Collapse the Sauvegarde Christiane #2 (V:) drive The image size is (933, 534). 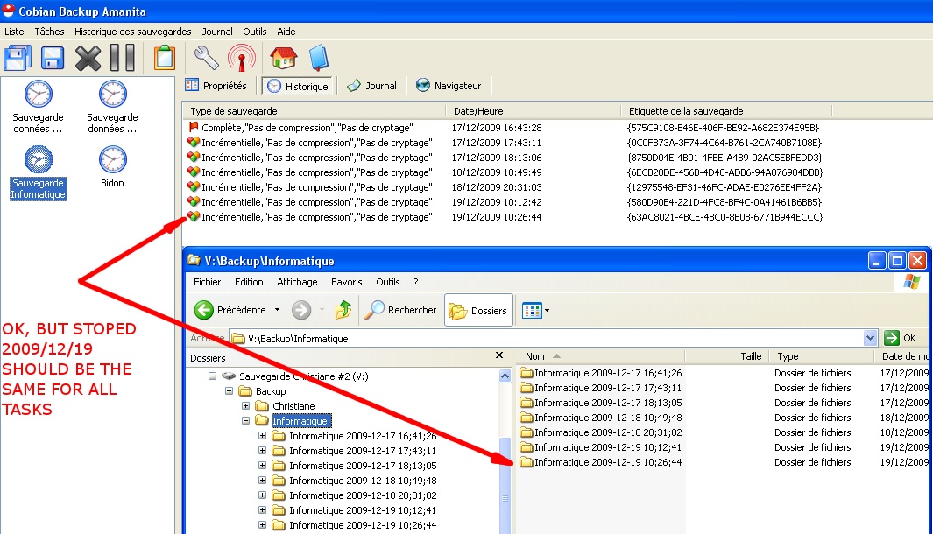coord(212,376)
